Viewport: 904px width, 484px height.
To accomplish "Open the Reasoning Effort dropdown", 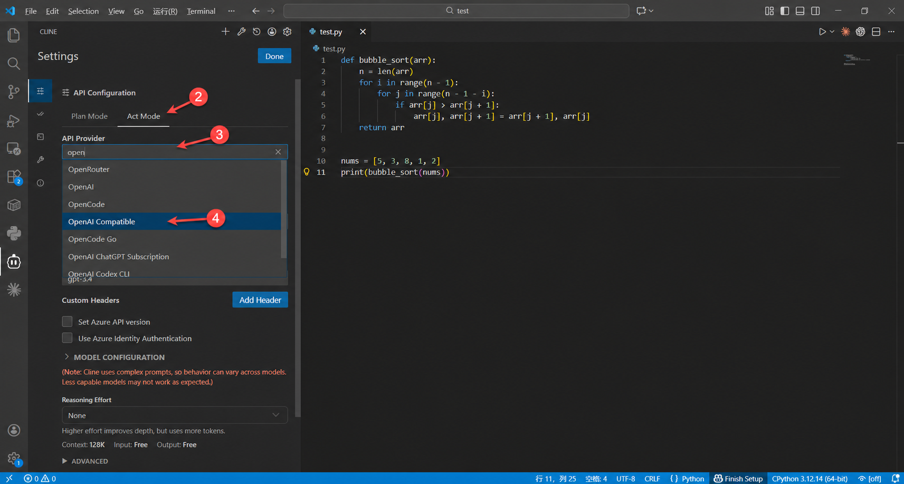I will (175, 415).
